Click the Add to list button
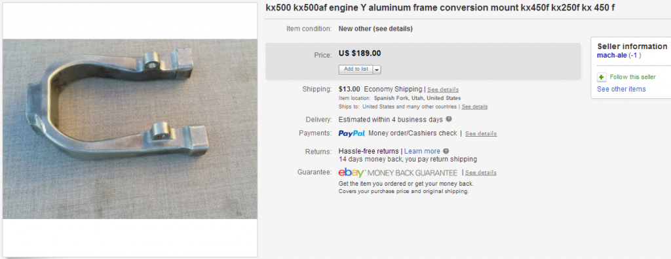The height and width of the screenshot is (259, 671). tap(356, 69)
